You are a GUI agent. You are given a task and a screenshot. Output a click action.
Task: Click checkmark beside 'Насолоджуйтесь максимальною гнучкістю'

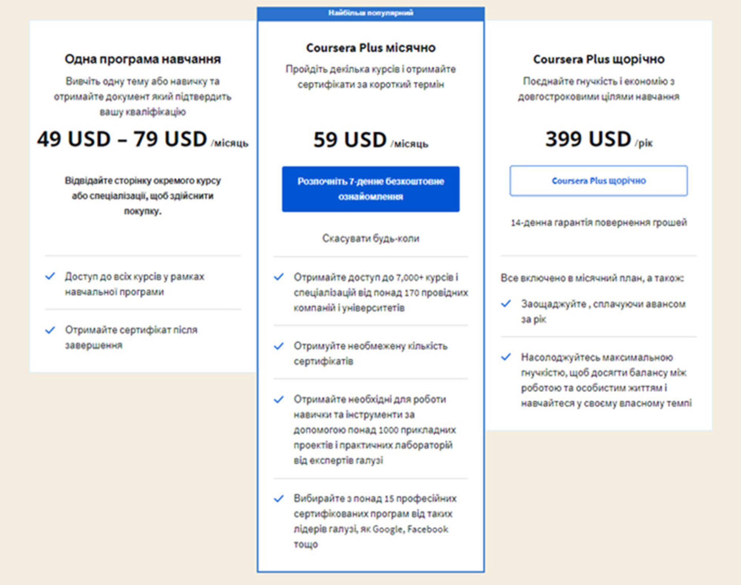[x=506, y=357]
